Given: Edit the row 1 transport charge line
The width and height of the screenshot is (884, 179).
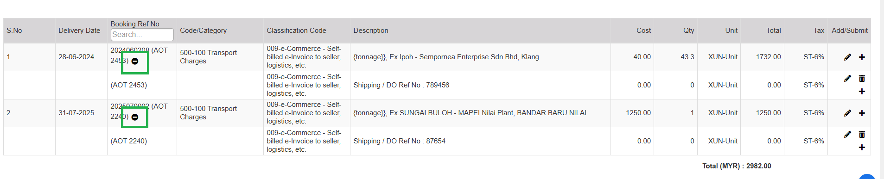Looking at the screenshot, I should click(x=847, y=57).
